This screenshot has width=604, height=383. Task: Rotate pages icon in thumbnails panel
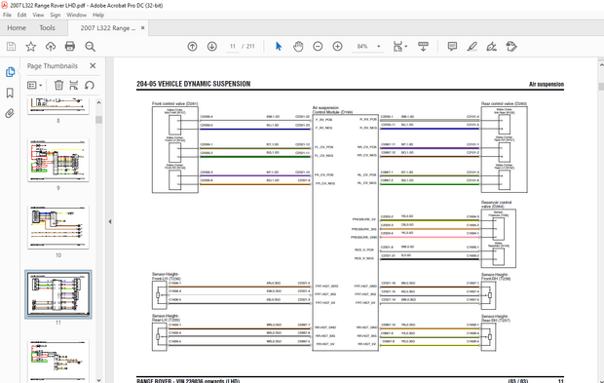(x=90, y=85)
